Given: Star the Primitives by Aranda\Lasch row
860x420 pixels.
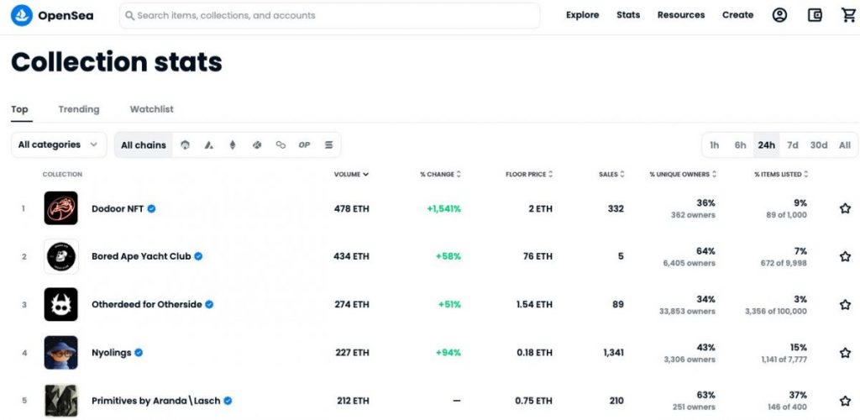Looking at the screenshot, I should point(845,401).
